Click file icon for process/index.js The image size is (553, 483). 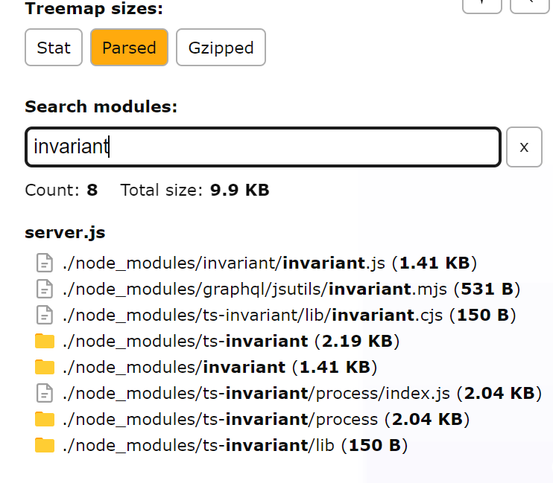pos(45,394)
